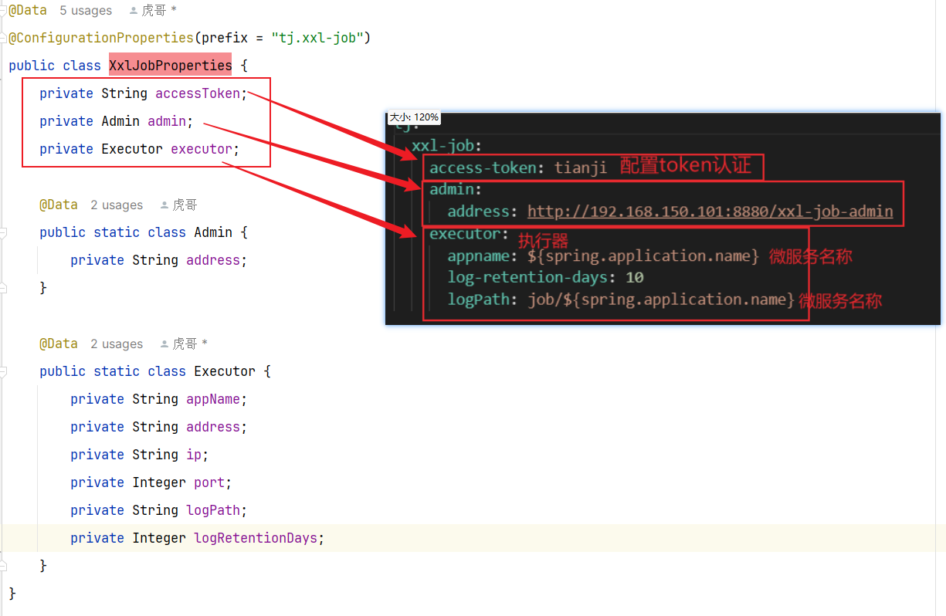
Task: Click the '大小: 120%' size label
Action: click(414, 117)
